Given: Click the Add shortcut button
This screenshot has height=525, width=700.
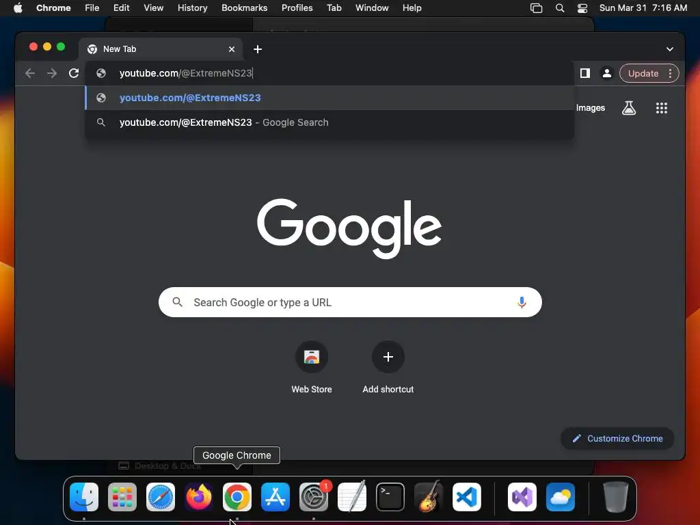Looking at the screenshot, I should pos(388,367).
